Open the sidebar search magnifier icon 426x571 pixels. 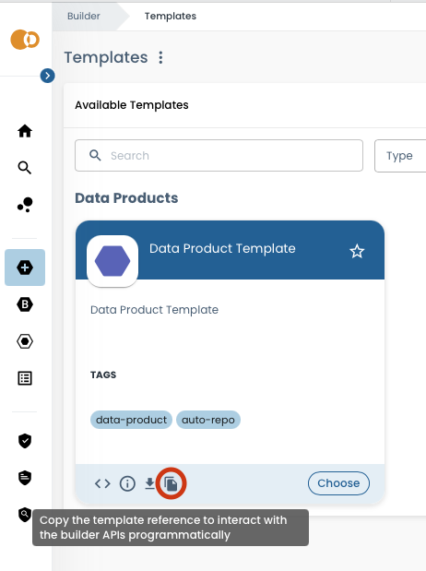point(25,168)
